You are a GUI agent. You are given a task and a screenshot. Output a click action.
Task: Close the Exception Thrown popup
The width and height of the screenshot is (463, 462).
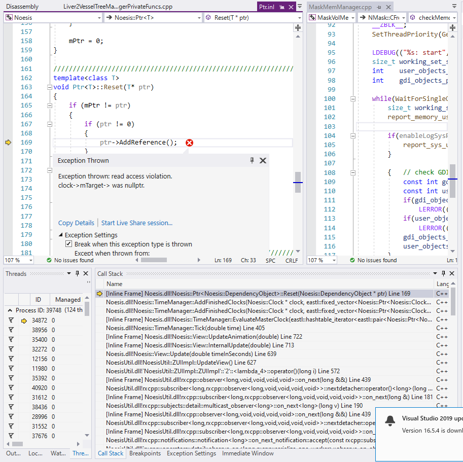[x=263, y=160]
